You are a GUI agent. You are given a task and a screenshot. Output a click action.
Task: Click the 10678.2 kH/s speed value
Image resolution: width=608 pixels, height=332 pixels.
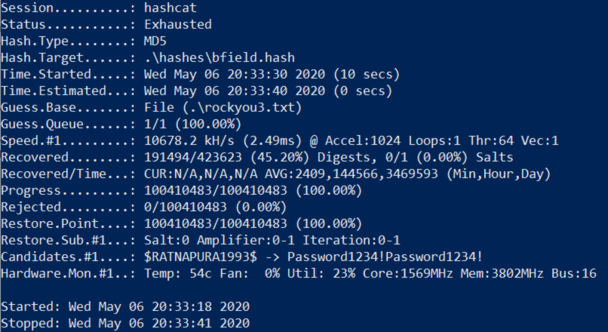click(x=189, y=140)
